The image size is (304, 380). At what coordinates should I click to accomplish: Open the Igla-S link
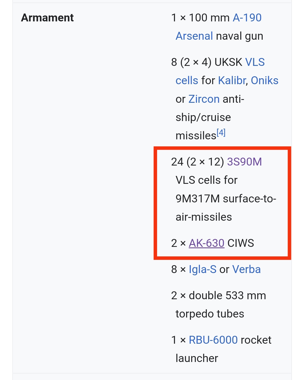[202, 269]
